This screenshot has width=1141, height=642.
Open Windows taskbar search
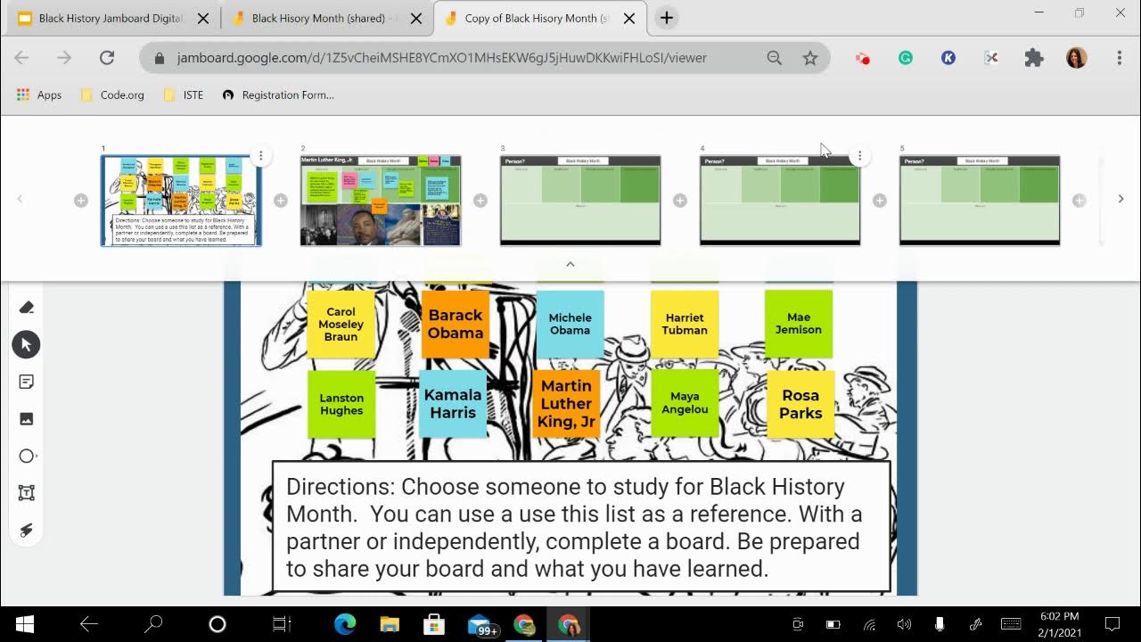[153, 624]
